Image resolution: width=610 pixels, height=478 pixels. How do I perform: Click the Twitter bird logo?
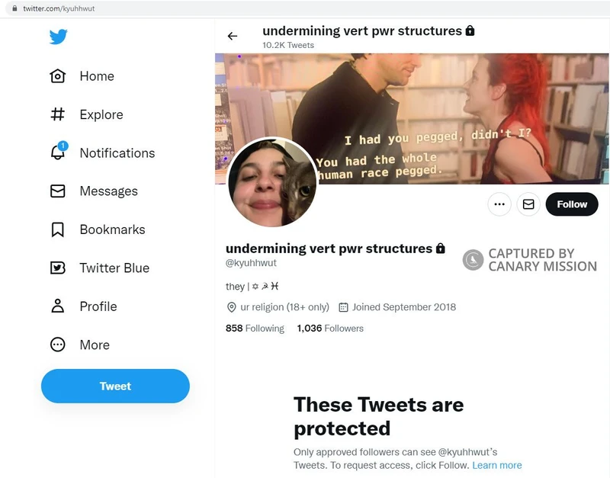pyautogui.click(x=59, y=37)
